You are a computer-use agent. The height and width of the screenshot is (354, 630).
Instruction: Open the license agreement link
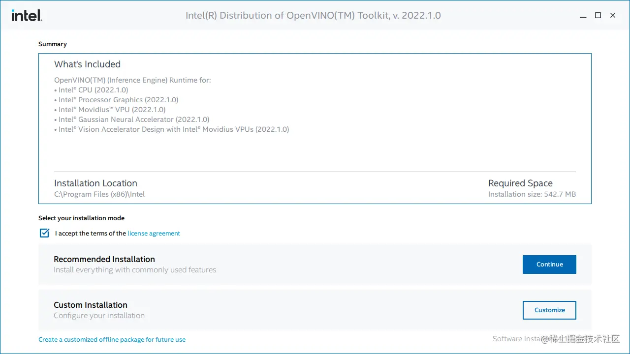[154, 234]
